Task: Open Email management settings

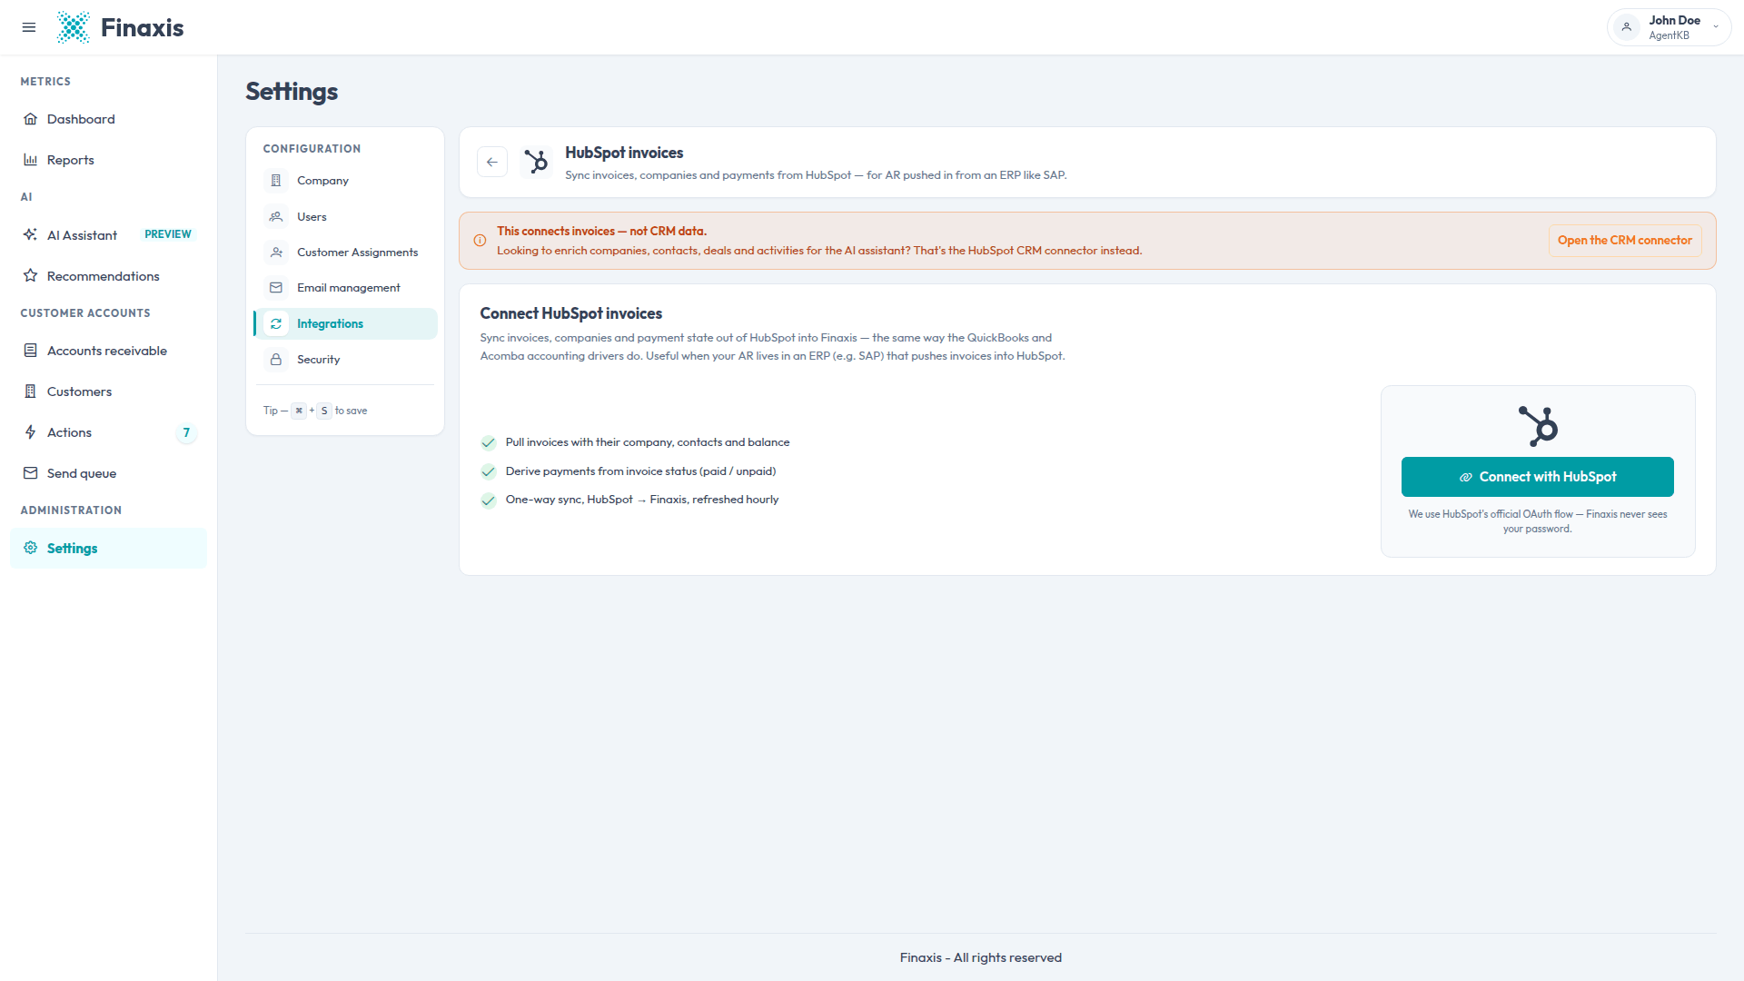Action: tap(345, 288)
